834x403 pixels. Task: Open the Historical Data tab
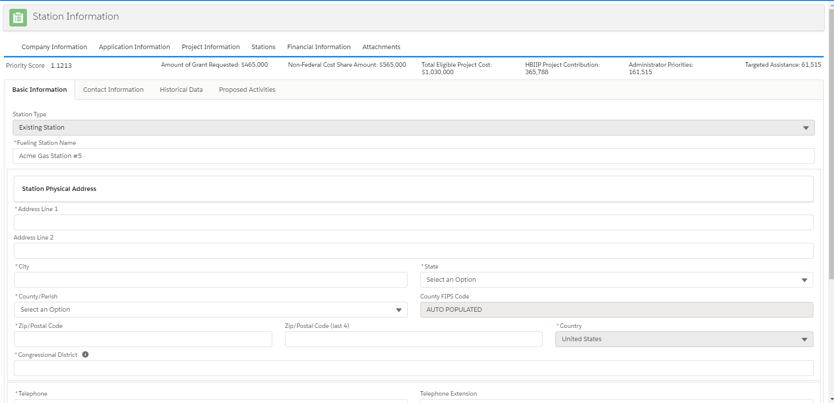(x=181, y=90)
